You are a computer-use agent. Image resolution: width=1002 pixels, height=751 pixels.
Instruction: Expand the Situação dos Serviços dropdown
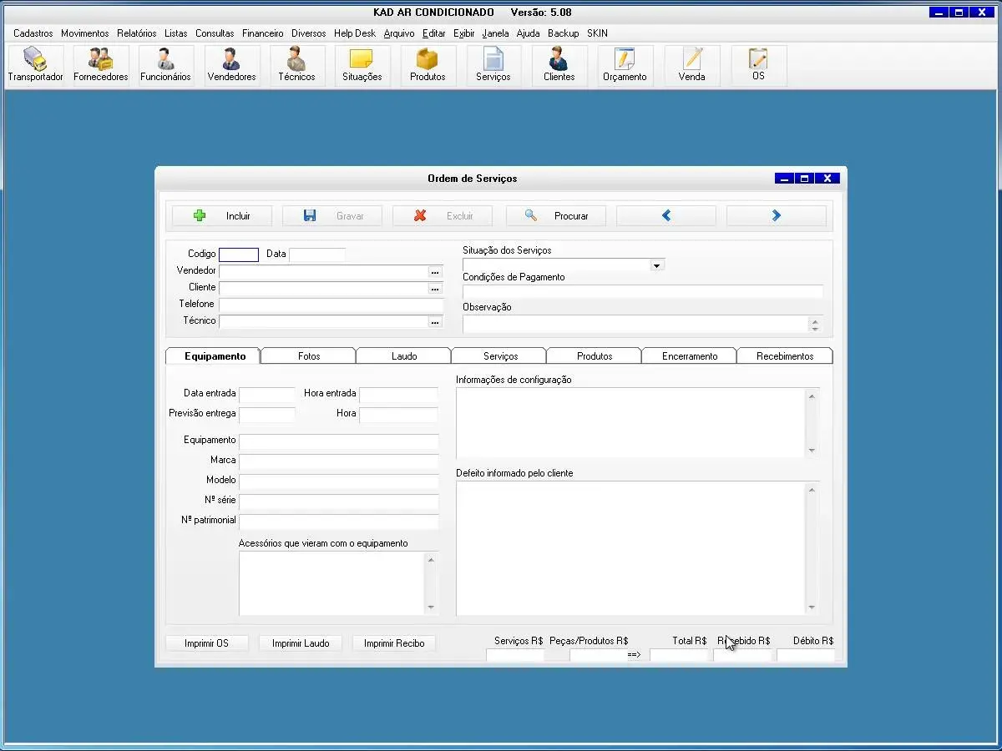pyautogui.click(x=657, y=266)
